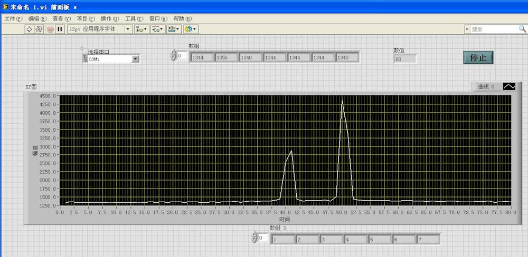This screenshot has height=257, width=528.
Task: Open the 文件 menu
Action: [x=14, y=19]
